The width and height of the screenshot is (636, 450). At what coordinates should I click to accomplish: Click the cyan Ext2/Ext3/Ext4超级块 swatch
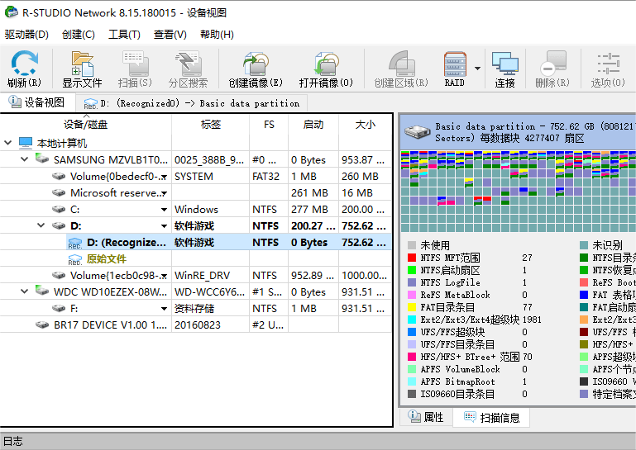click(412, 320)
